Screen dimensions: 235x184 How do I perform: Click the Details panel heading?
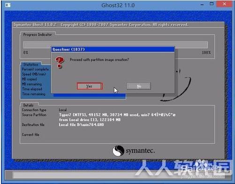pyautogui.click(x=28, y=105)
